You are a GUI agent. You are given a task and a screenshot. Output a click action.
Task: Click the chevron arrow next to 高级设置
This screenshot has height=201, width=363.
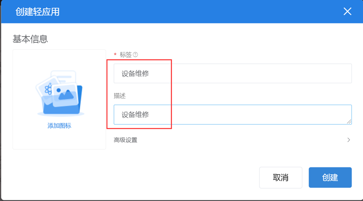coord(348,140)
